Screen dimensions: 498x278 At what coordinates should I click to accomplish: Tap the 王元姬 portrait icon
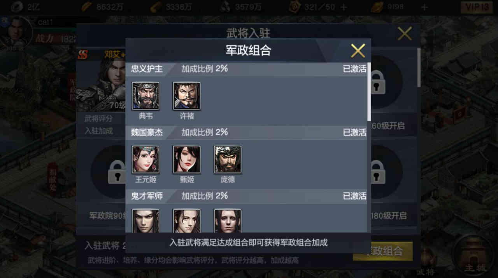(146, 160)
